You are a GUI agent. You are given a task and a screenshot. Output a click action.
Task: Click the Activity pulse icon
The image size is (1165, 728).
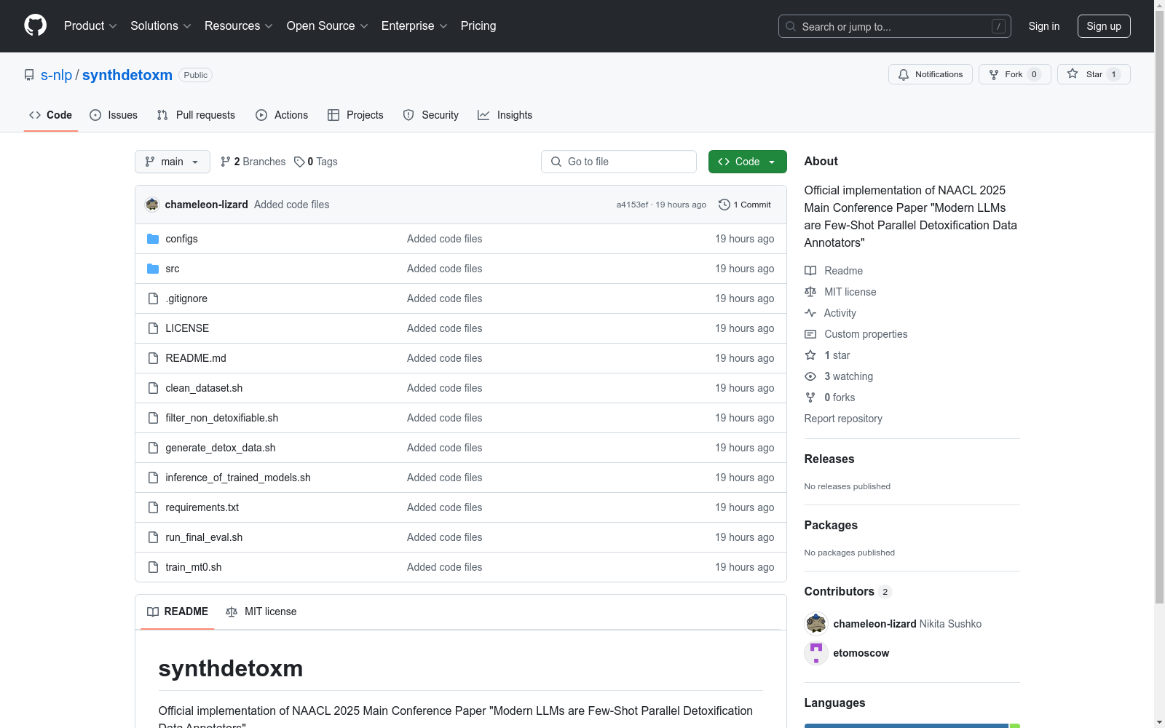coord(810,313)
